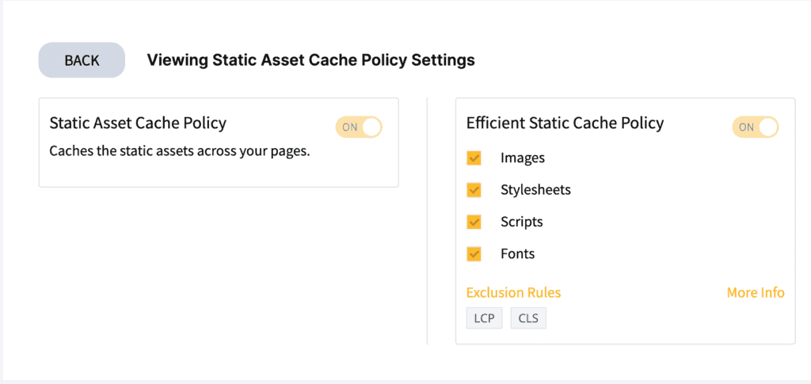Select the Scripts label text
Image resolution: width=811 pixels, height=384 pixels.
(x=521, y=222)
